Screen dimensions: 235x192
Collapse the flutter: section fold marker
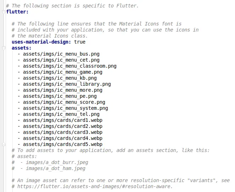(4, 12)
